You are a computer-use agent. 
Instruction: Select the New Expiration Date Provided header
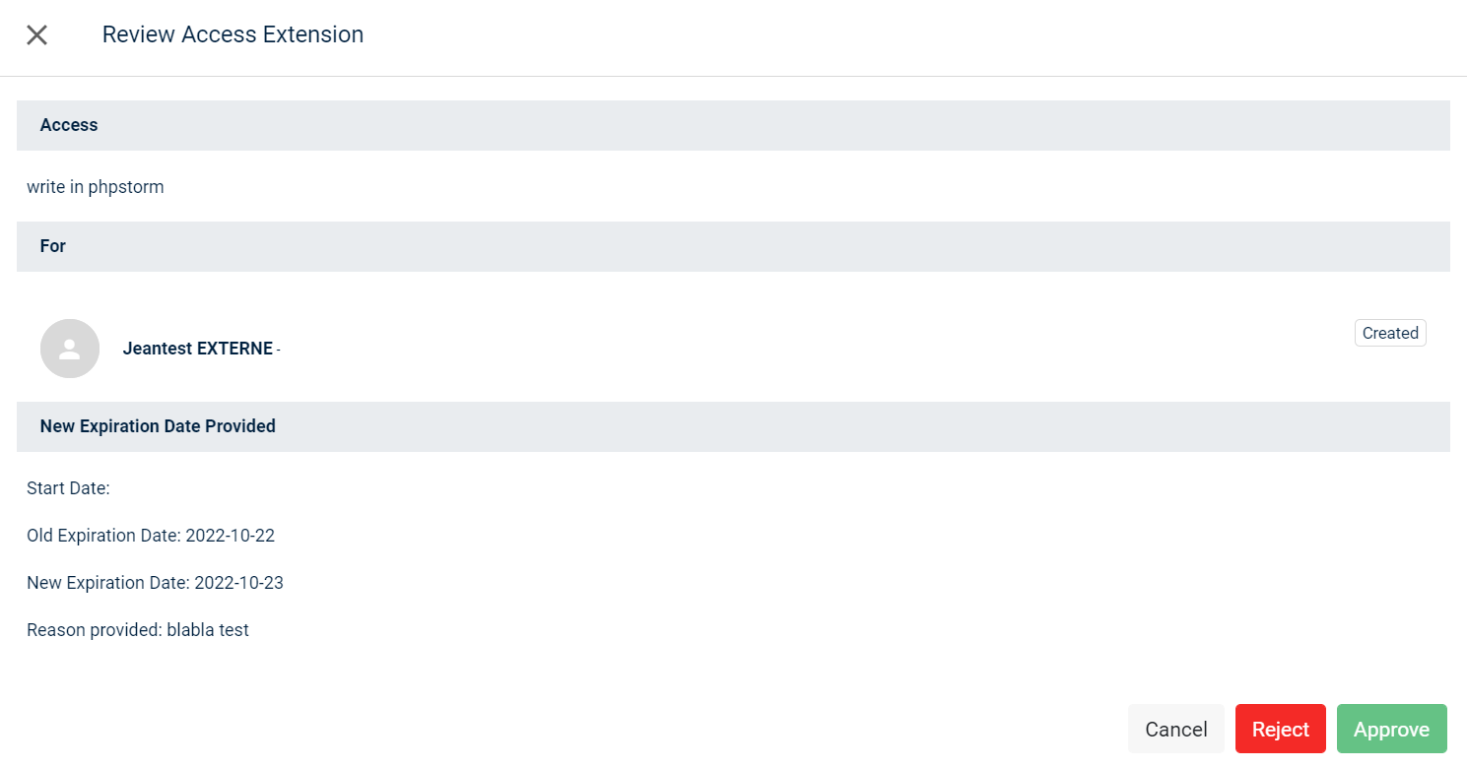coord(158,426)
